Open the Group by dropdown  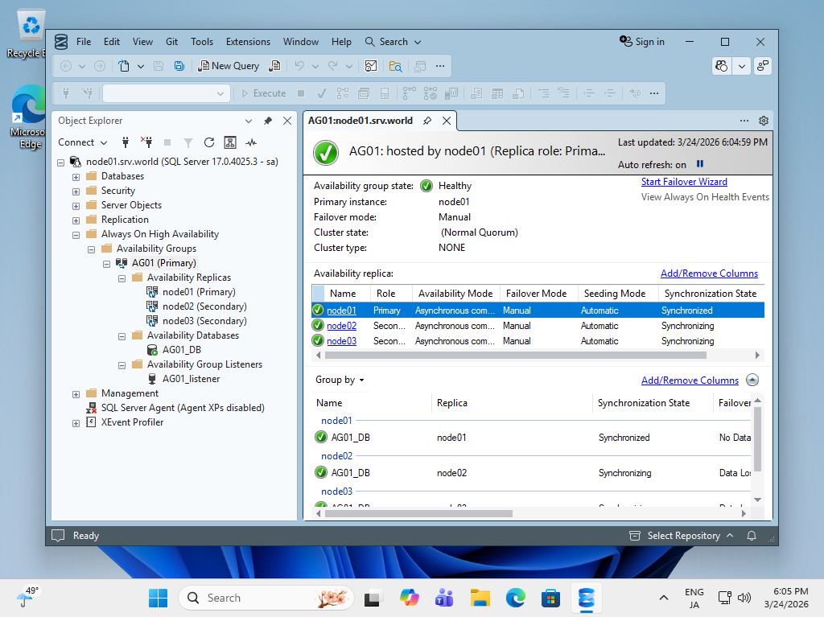tap(340, 380)
